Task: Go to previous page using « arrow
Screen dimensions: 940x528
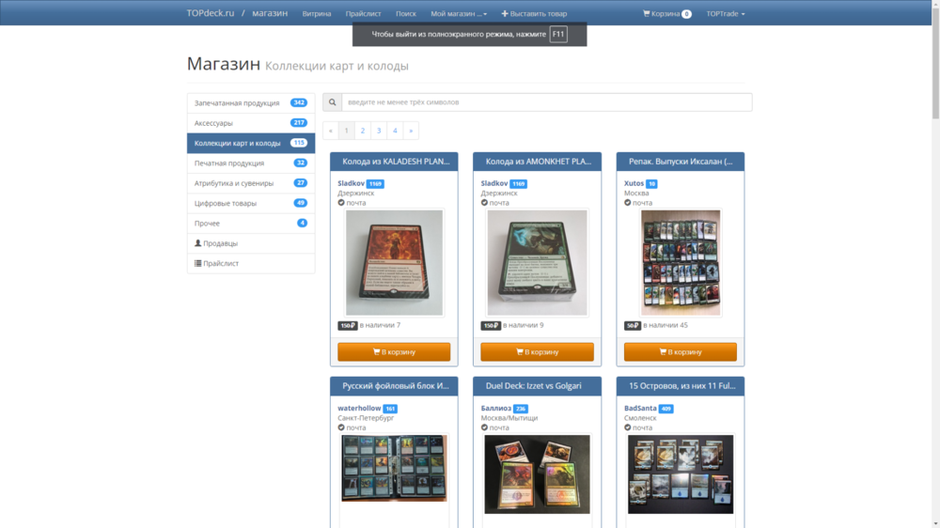Action: (330, 131)
